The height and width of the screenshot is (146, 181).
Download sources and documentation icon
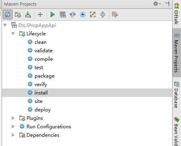[28, 14]
